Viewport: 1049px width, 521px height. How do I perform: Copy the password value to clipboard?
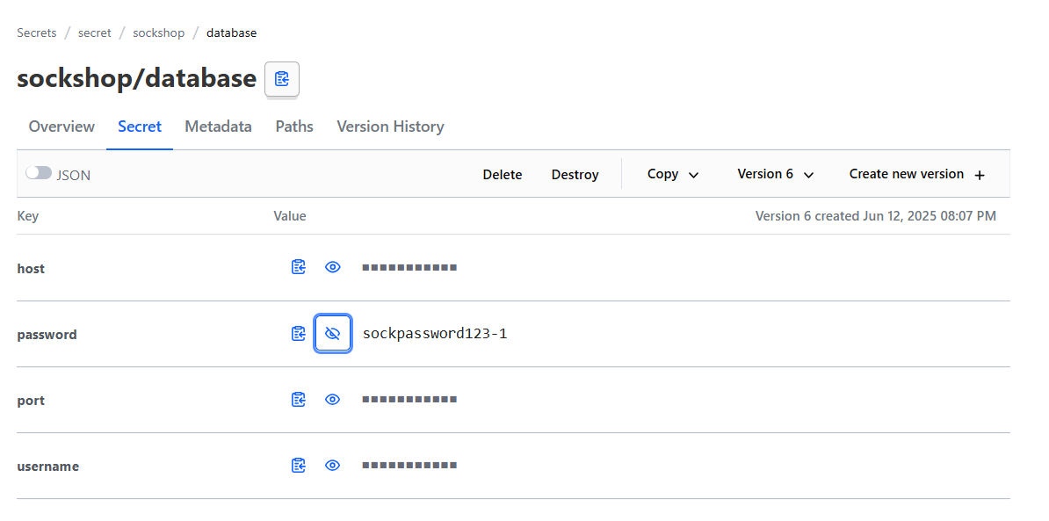click(x=299, y=334)
